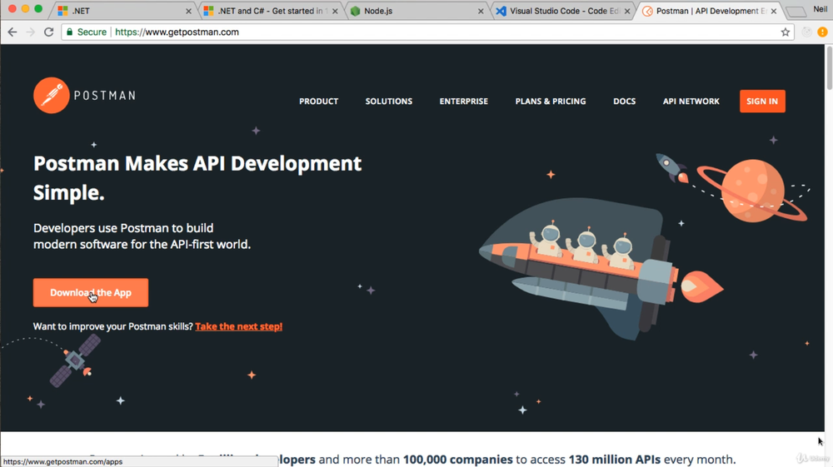
Task: Click the browser forward arrow
Action: [x=30, y=32]
